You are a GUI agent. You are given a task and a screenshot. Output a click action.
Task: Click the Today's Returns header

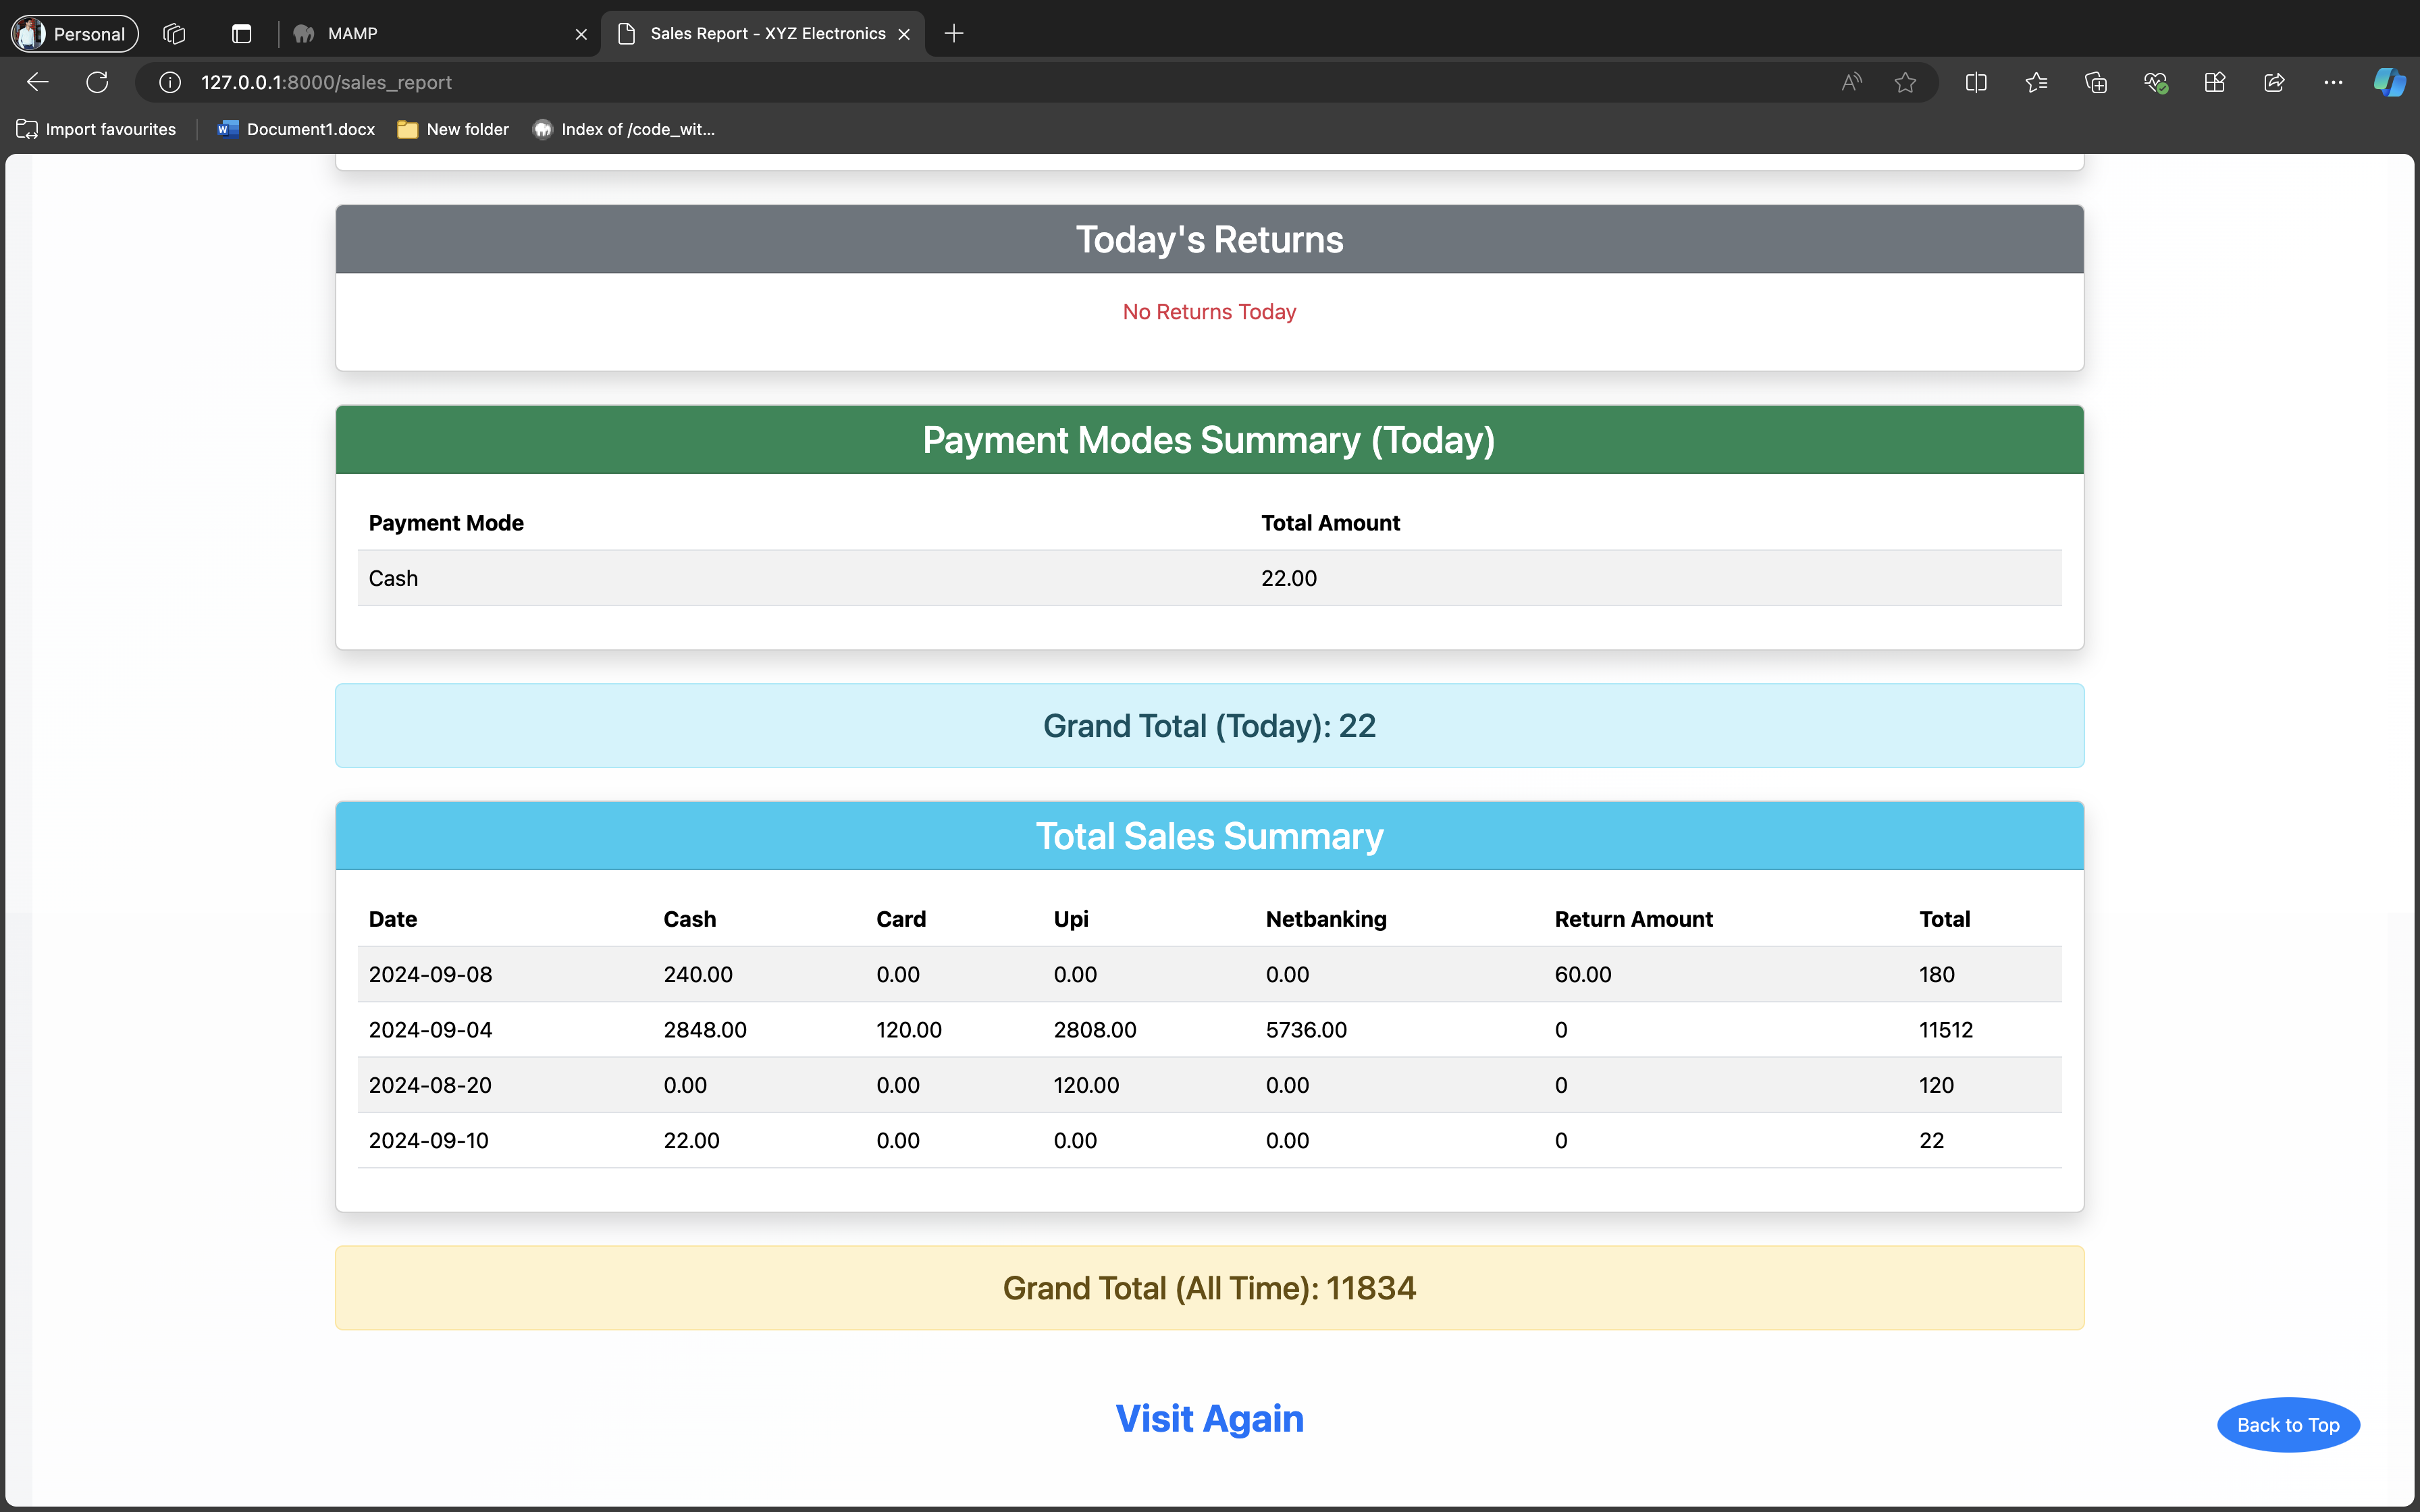pos(1209,239)
